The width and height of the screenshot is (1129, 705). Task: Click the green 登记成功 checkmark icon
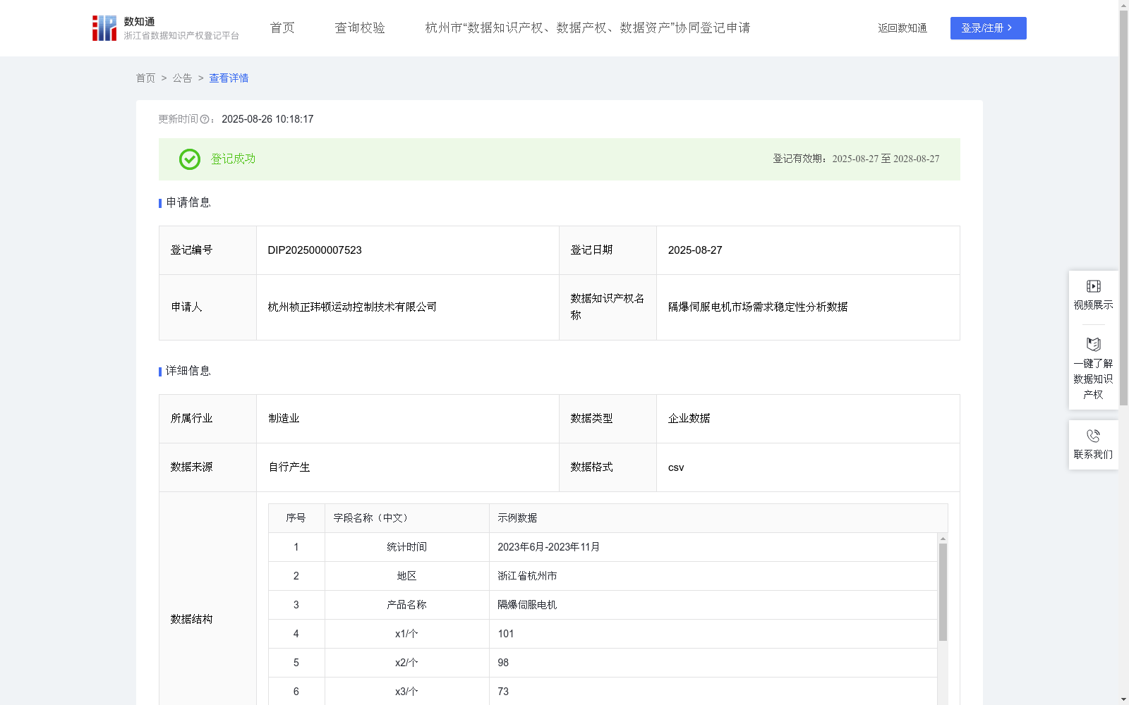coord(189,159)
